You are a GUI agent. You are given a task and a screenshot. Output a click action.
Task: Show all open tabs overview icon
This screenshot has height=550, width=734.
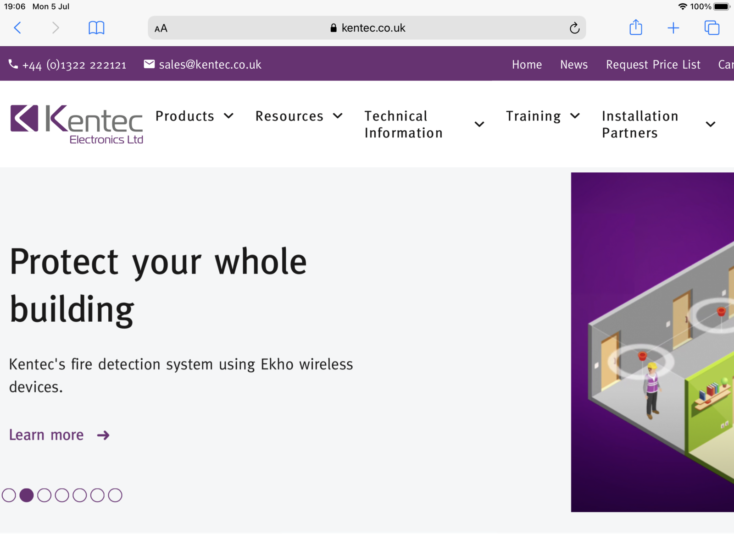click(x=712, y=28)
